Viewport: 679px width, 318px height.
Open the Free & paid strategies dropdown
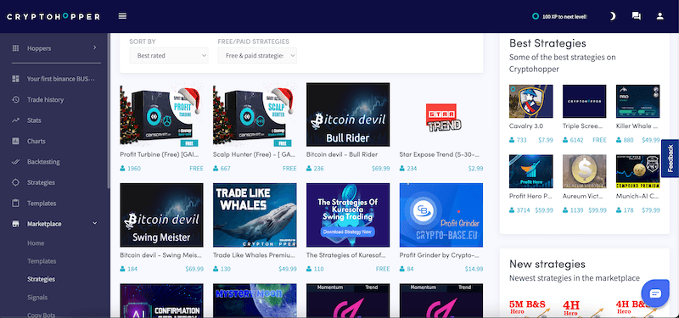click(x=257, y=55)
